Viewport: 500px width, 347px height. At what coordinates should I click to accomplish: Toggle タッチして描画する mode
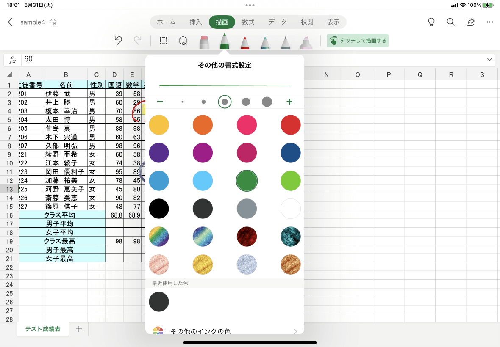(x=358, y=41)
